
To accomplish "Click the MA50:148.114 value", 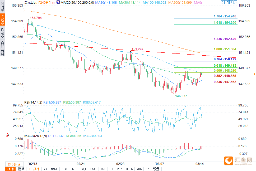I will [x=130, y=3].
